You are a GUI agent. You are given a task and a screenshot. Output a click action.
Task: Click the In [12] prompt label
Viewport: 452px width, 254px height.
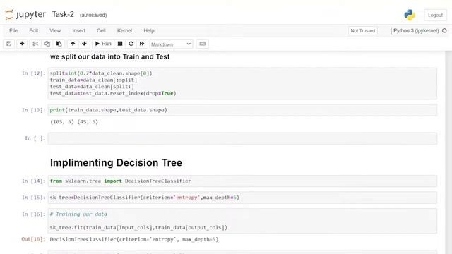coord(33,73)
